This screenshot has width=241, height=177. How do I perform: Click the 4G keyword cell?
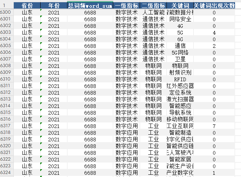point(180,26)
